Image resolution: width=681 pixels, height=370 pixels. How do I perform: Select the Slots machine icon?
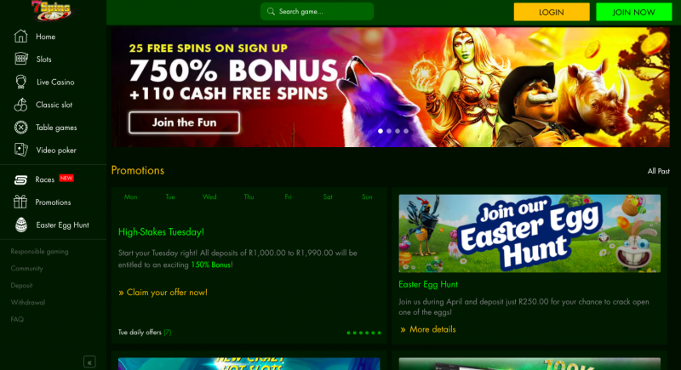click(x=20, y=59)
